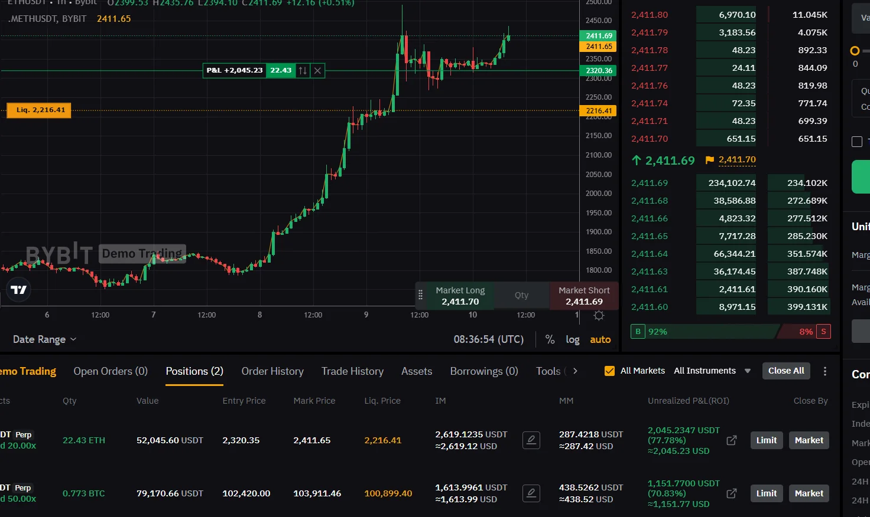
Task: Share P&L of the 0.773 BTC position
Action: [x=732, y=493]
